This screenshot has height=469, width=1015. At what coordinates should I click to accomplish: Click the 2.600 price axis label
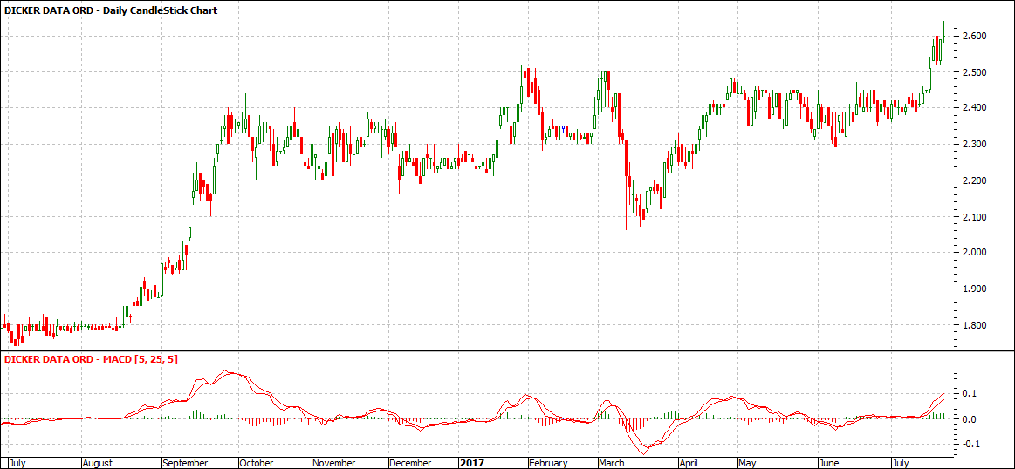(972, 36)
